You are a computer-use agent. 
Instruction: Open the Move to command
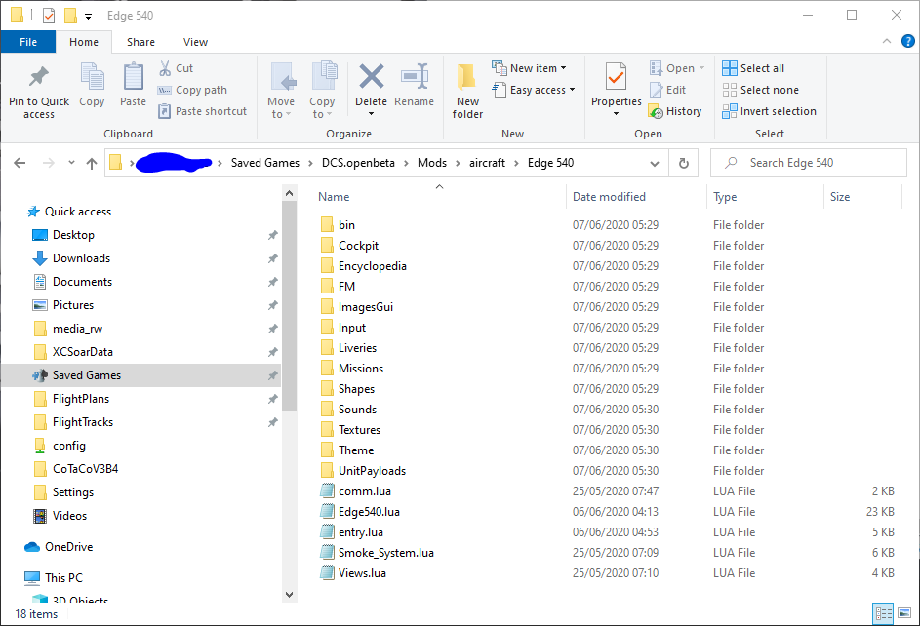click(x=281, y=91)
